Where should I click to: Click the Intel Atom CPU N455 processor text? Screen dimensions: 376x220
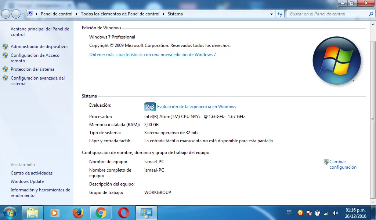click(195, 117)
